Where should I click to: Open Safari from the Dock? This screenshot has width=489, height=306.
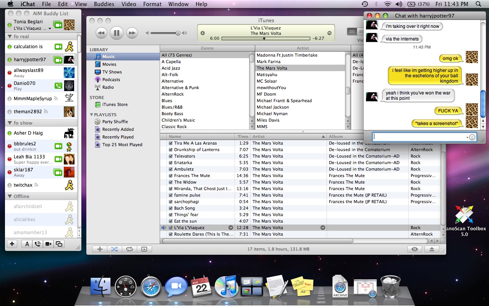point(151,286)
